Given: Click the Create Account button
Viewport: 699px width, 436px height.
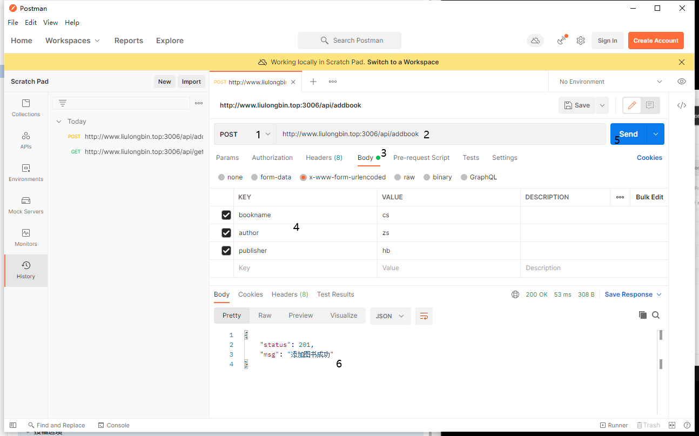Looking at the screenshot, I should point(656,41).
